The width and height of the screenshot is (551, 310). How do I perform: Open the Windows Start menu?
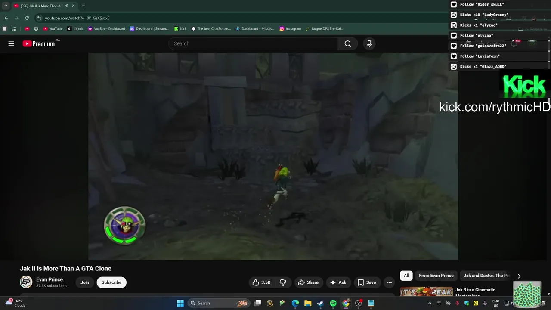point(180,303)
